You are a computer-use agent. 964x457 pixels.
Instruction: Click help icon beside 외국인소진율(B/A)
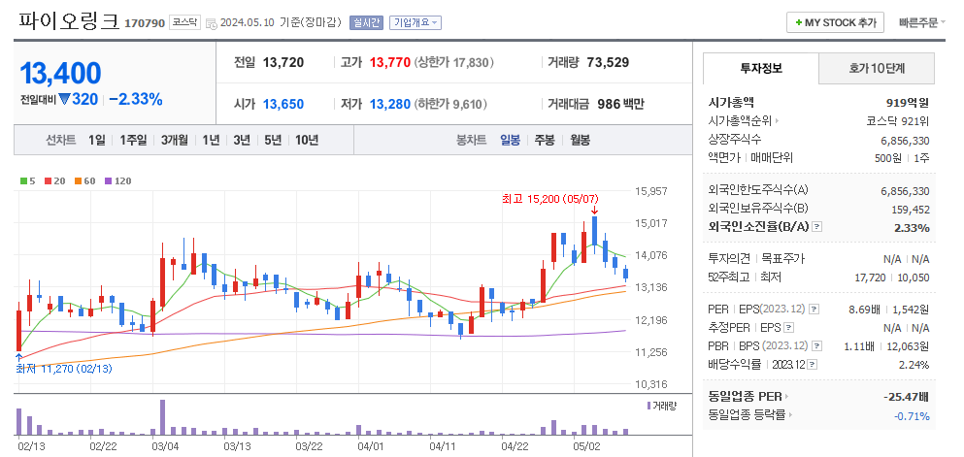(x=816, y=227)
